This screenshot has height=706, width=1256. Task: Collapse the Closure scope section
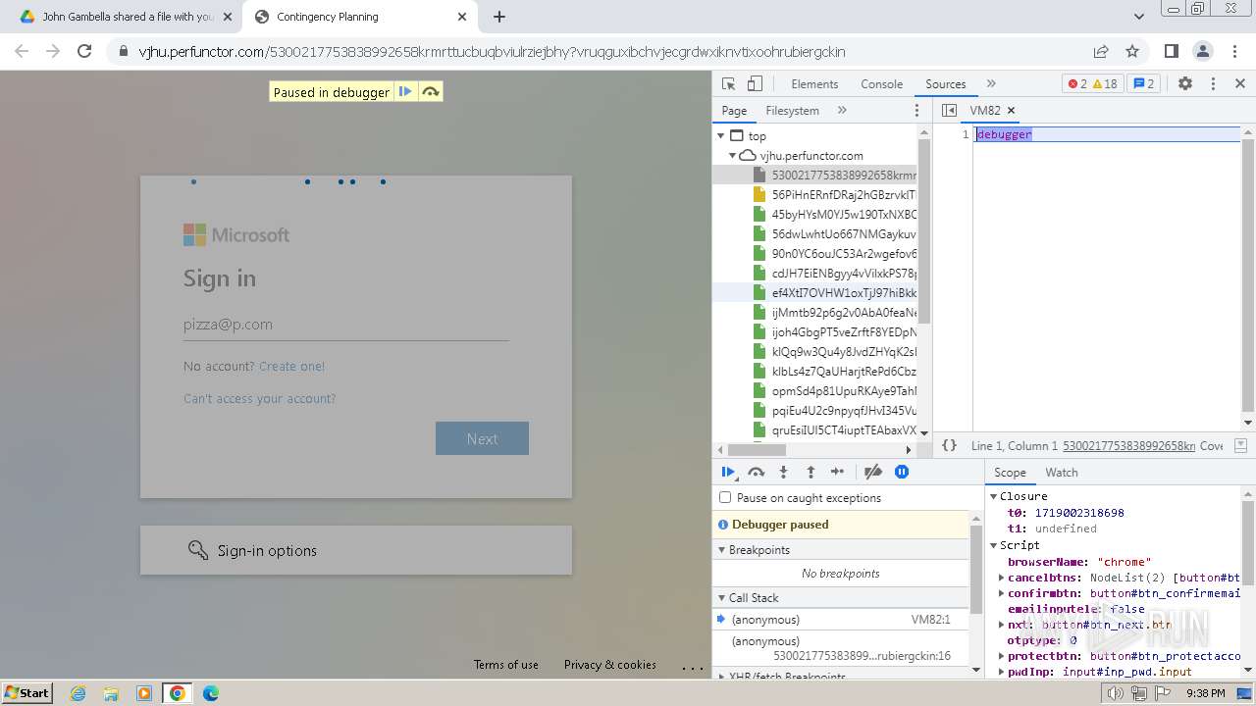[x=993, y=497]
